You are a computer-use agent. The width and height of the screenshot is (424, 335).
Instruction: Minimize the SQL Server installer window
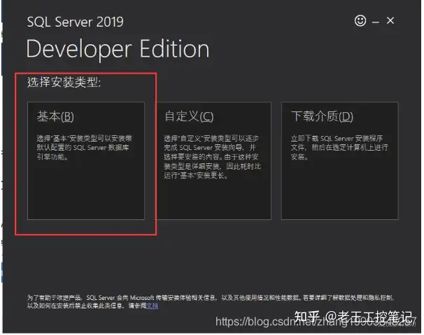(376, 22)
